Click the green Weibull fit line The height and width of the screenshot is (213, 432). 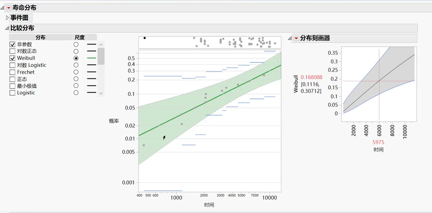(x=209, y=100)
